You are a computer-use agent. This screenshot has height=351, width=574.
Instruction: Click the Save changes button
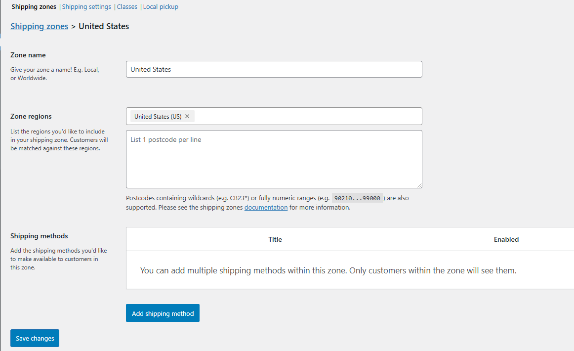click(x=35, y=339)
